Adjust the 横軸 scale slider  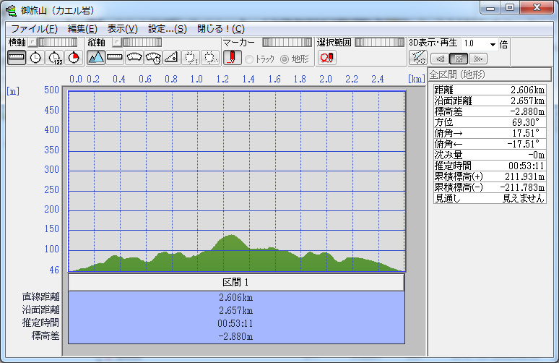57,43
